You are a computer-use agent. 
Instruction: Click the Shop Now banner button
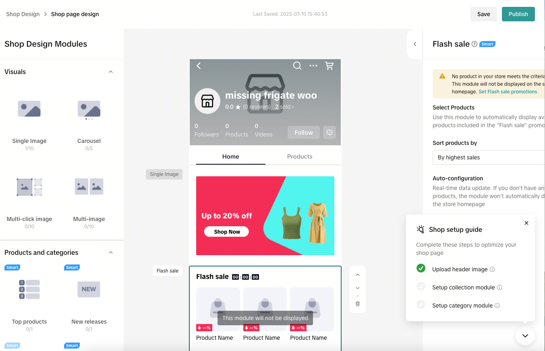(226, 232)
